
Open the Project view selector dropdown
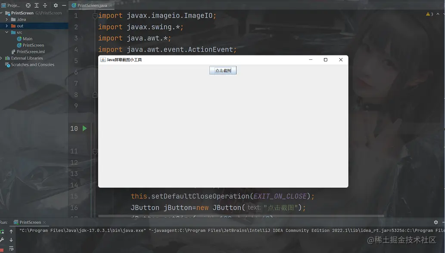[11, 6]
